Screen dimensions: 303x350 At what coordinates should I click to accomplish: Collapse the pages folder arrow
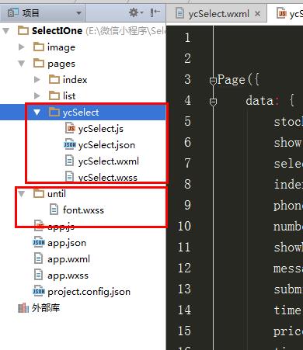[22, 64]
